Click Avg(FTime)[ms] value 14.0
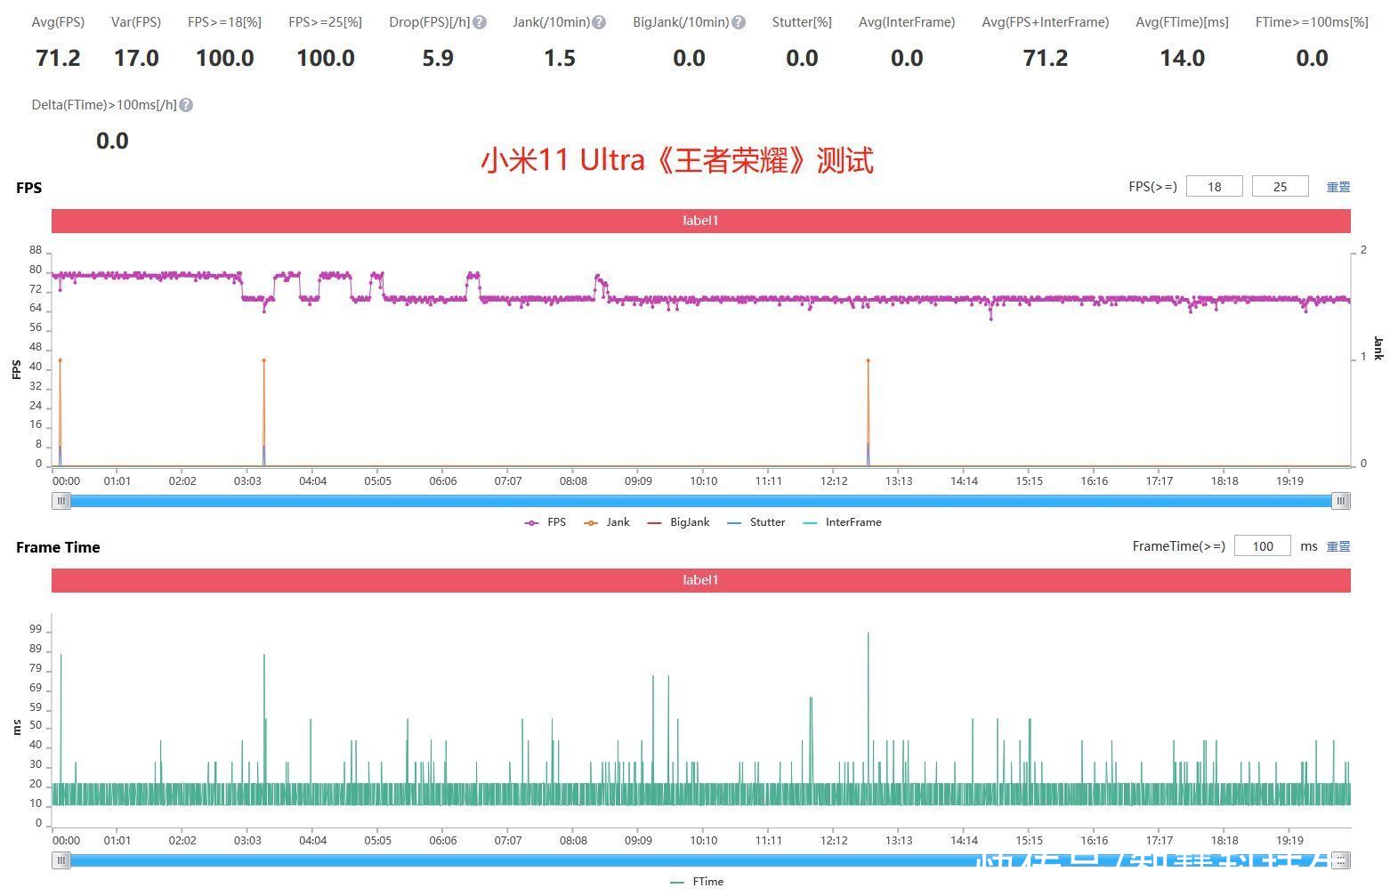The width and height of the screenshot is (1398, 896). tap(1182, 59)
